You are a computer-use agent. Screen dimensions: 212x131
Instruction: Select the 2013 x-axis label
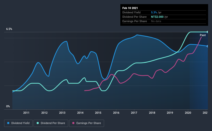tap(62, 113)
